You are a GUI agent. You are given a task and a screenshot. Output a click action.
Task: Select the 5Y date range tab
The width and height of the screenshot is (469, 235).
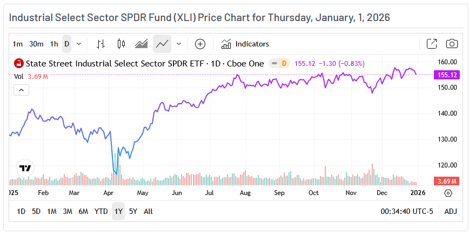(133, 211)
